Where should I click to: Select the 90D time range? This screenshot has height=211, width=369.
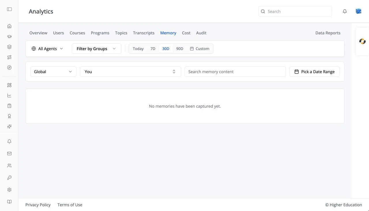point(180,49)
